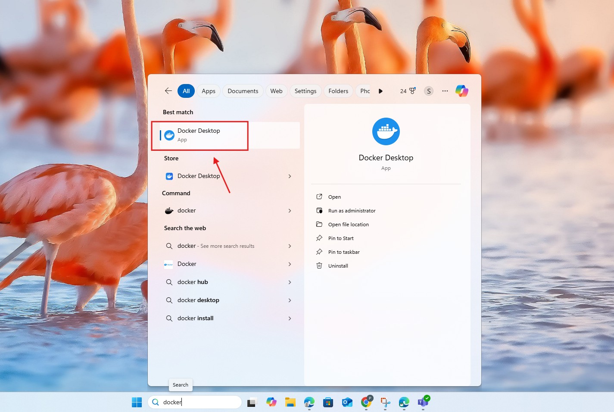Image resolution: width=614 pixels, height=412 pixels.
Task: Open Outlook from the taskbar
Action: pyautogui.click(x=347, y=402)
